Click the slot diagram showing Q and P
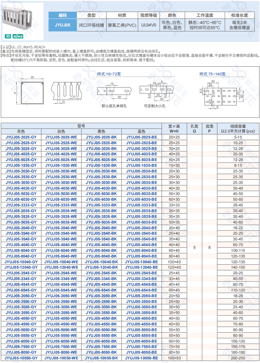This screenshot has width=260, height=363. coord(67,91)
